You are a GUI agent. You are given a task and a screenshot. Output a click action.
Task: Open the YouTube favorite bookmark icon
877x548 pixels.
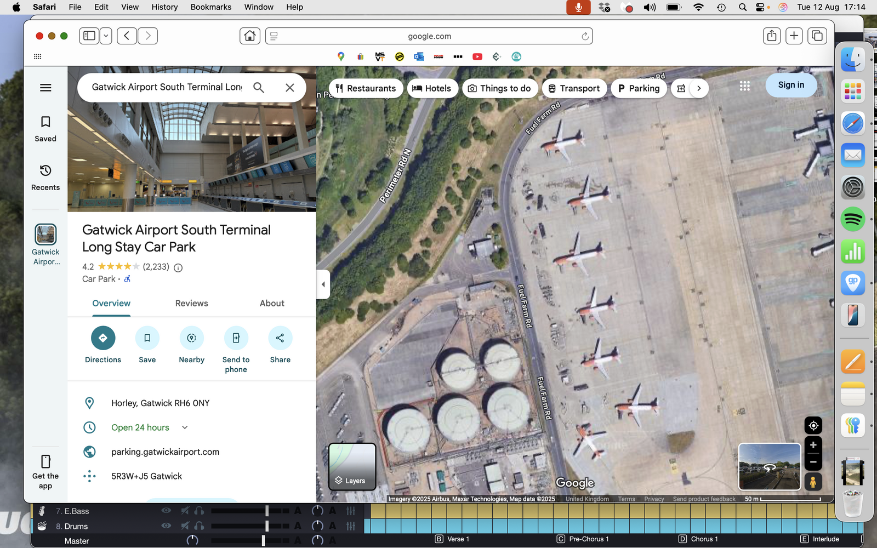pos(477,56)
